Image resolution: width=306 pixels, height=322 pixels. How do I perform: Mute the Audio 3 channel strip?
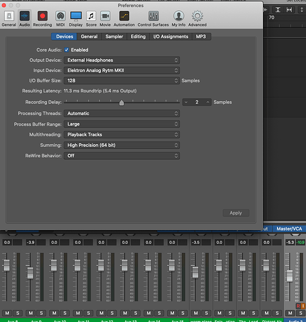(x=290, y=313)
